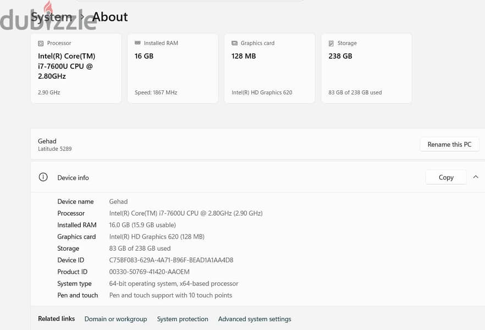485x330 pixels.
Task: Open System protection link
Action: point(183,319)
